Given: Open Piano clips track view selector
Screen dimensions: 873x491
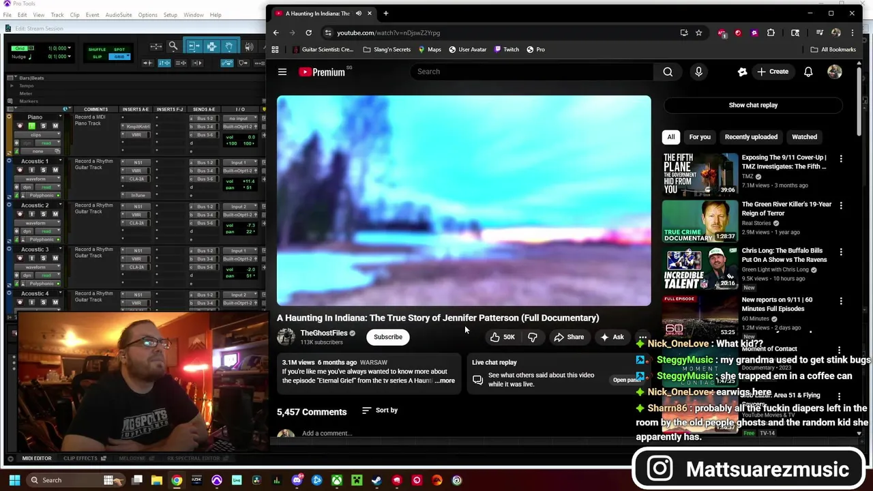Looking at the screenshot, I should point(37,135).
